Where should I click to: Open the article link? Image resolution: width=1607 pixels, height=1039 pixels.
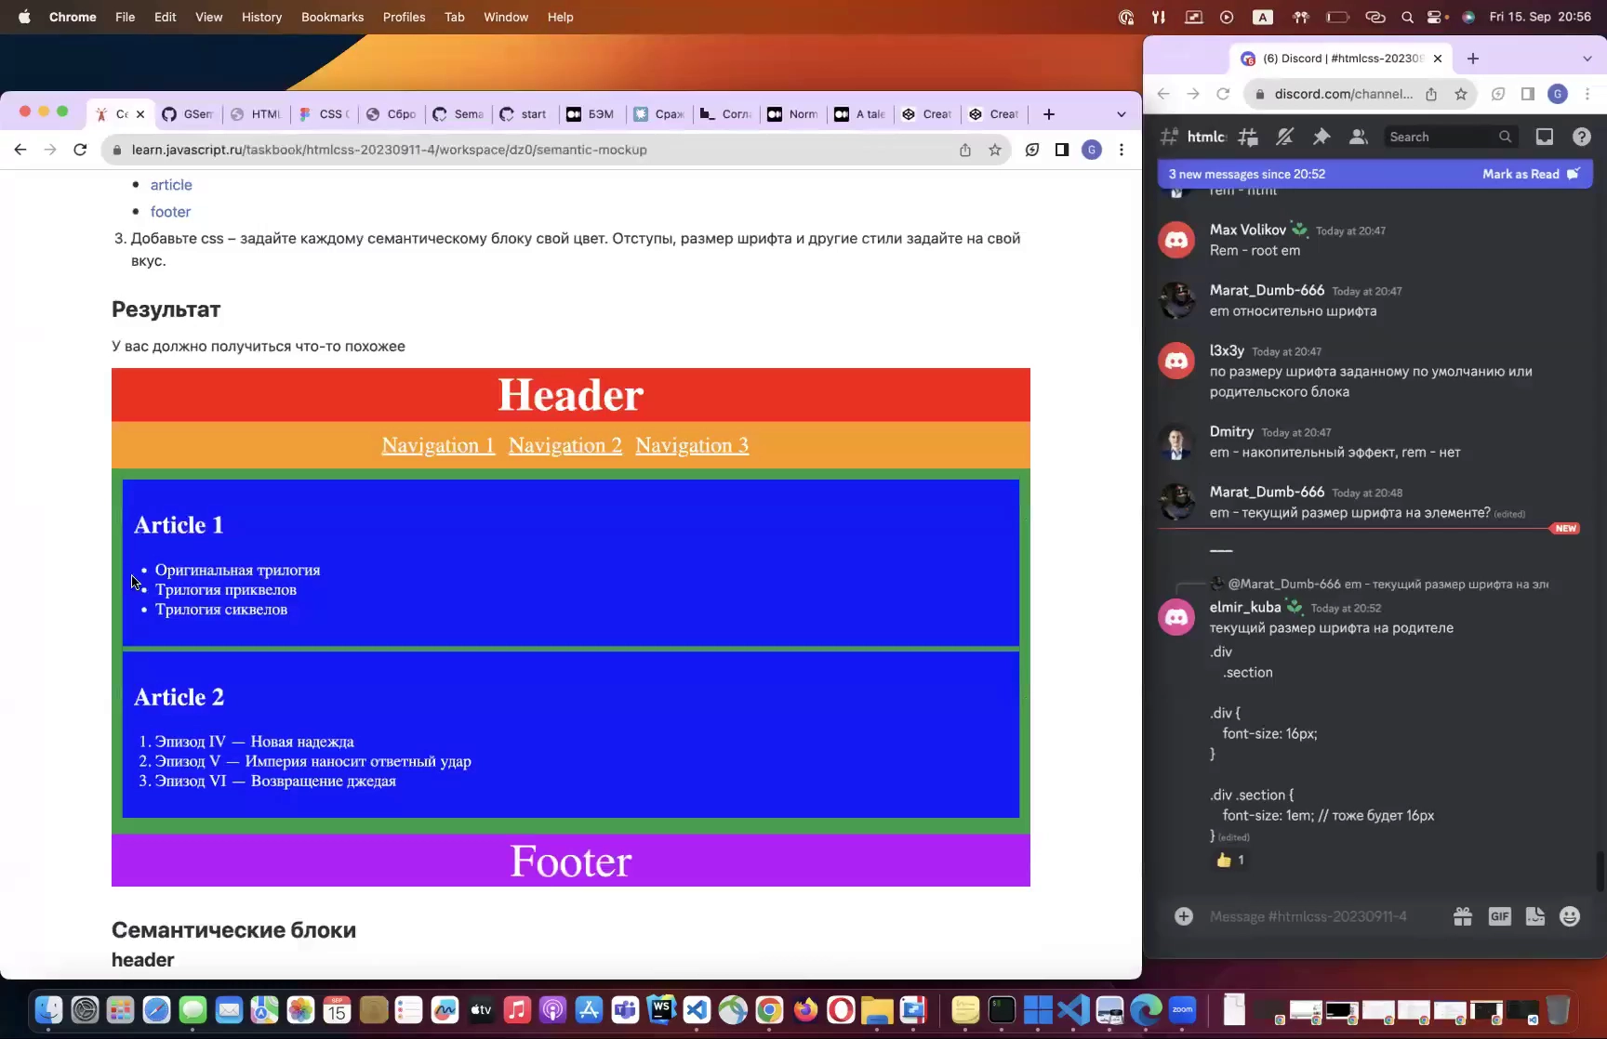(x=171, y=185)
